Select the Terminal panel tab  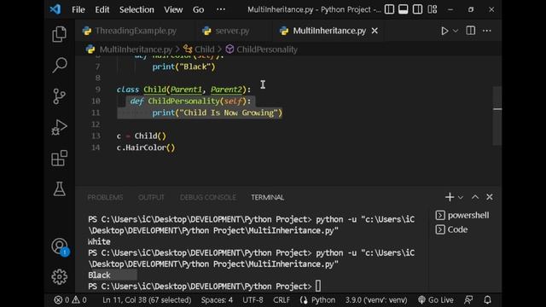click(267, 197)
